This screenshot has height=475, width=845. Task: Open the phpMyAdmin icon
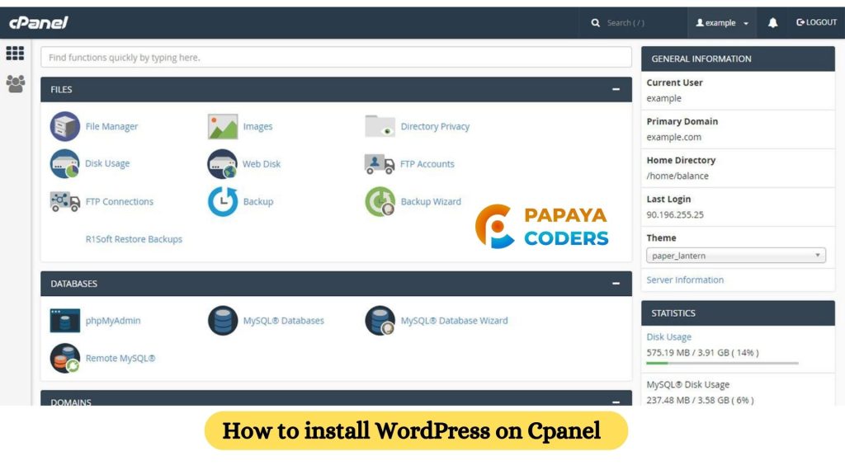64,321
